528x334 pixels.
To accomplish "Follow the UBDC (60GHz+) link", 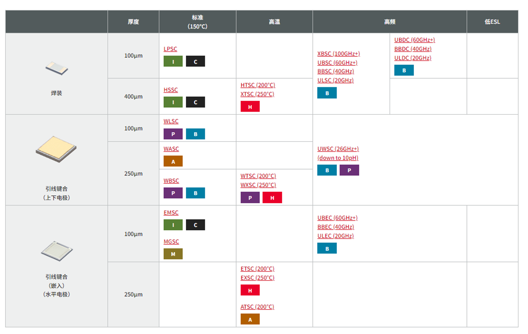I will (414, 40).
